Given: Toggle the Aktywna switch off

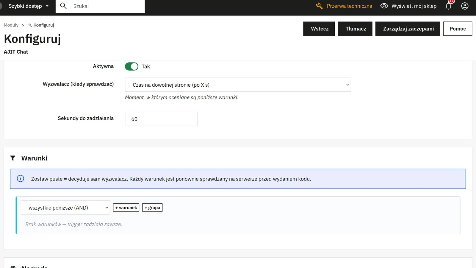Looking at the screenshot, I should click(x=131, y=66).
